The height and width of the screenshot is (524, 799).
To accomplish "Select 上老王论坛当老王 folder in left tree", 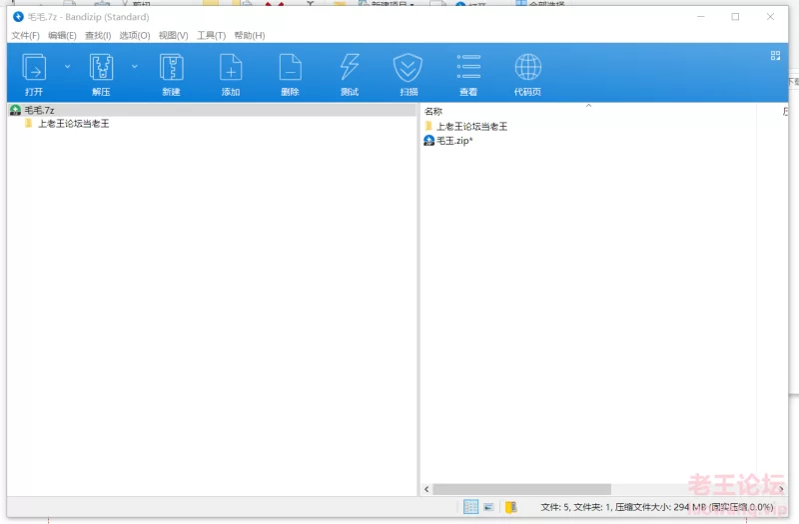I will pyautogui.click(x=73, y=123).
